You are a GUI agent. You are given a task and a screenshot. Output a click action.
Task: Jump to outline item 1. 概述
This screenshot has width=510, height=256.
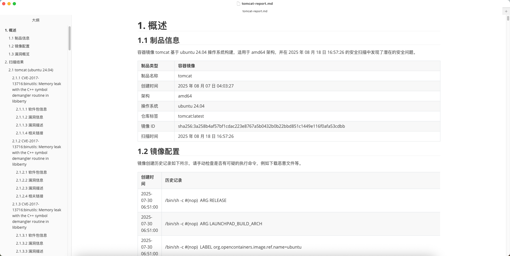point(11,30)
